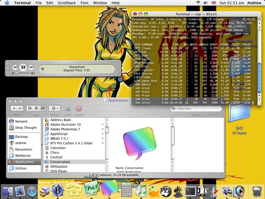
Task: Select Network in the Finder sidebar
Action: click(x=24, y=121)
